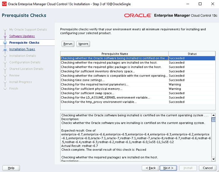The height and width of the screenshot is (172, 219).
Task: Click the details pane scroll down arrow
Action: (213, 159)
